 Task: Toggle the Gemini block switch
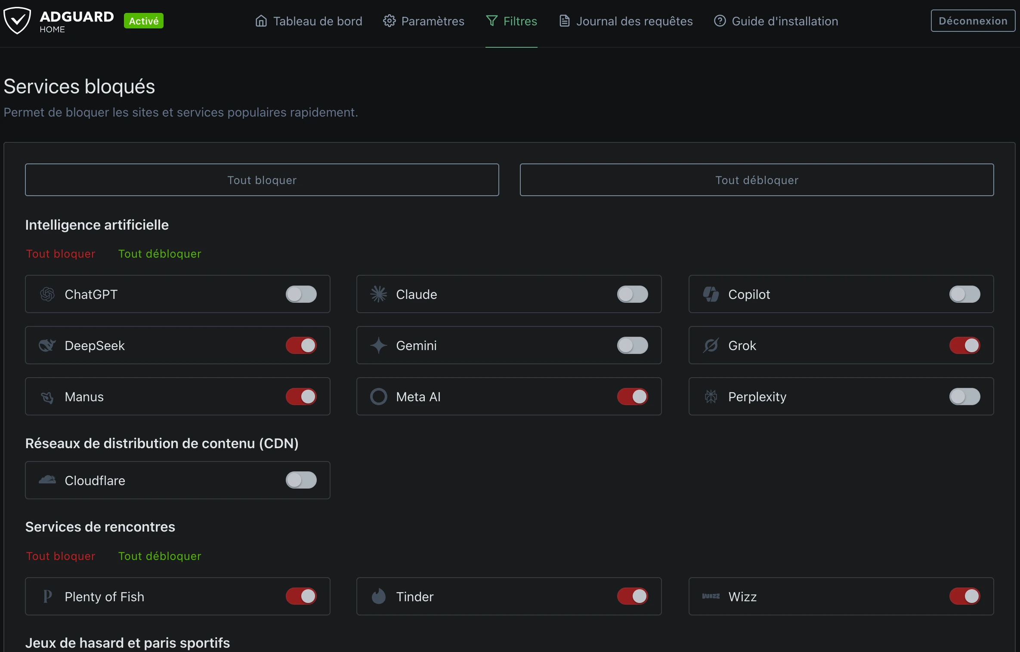633,345
